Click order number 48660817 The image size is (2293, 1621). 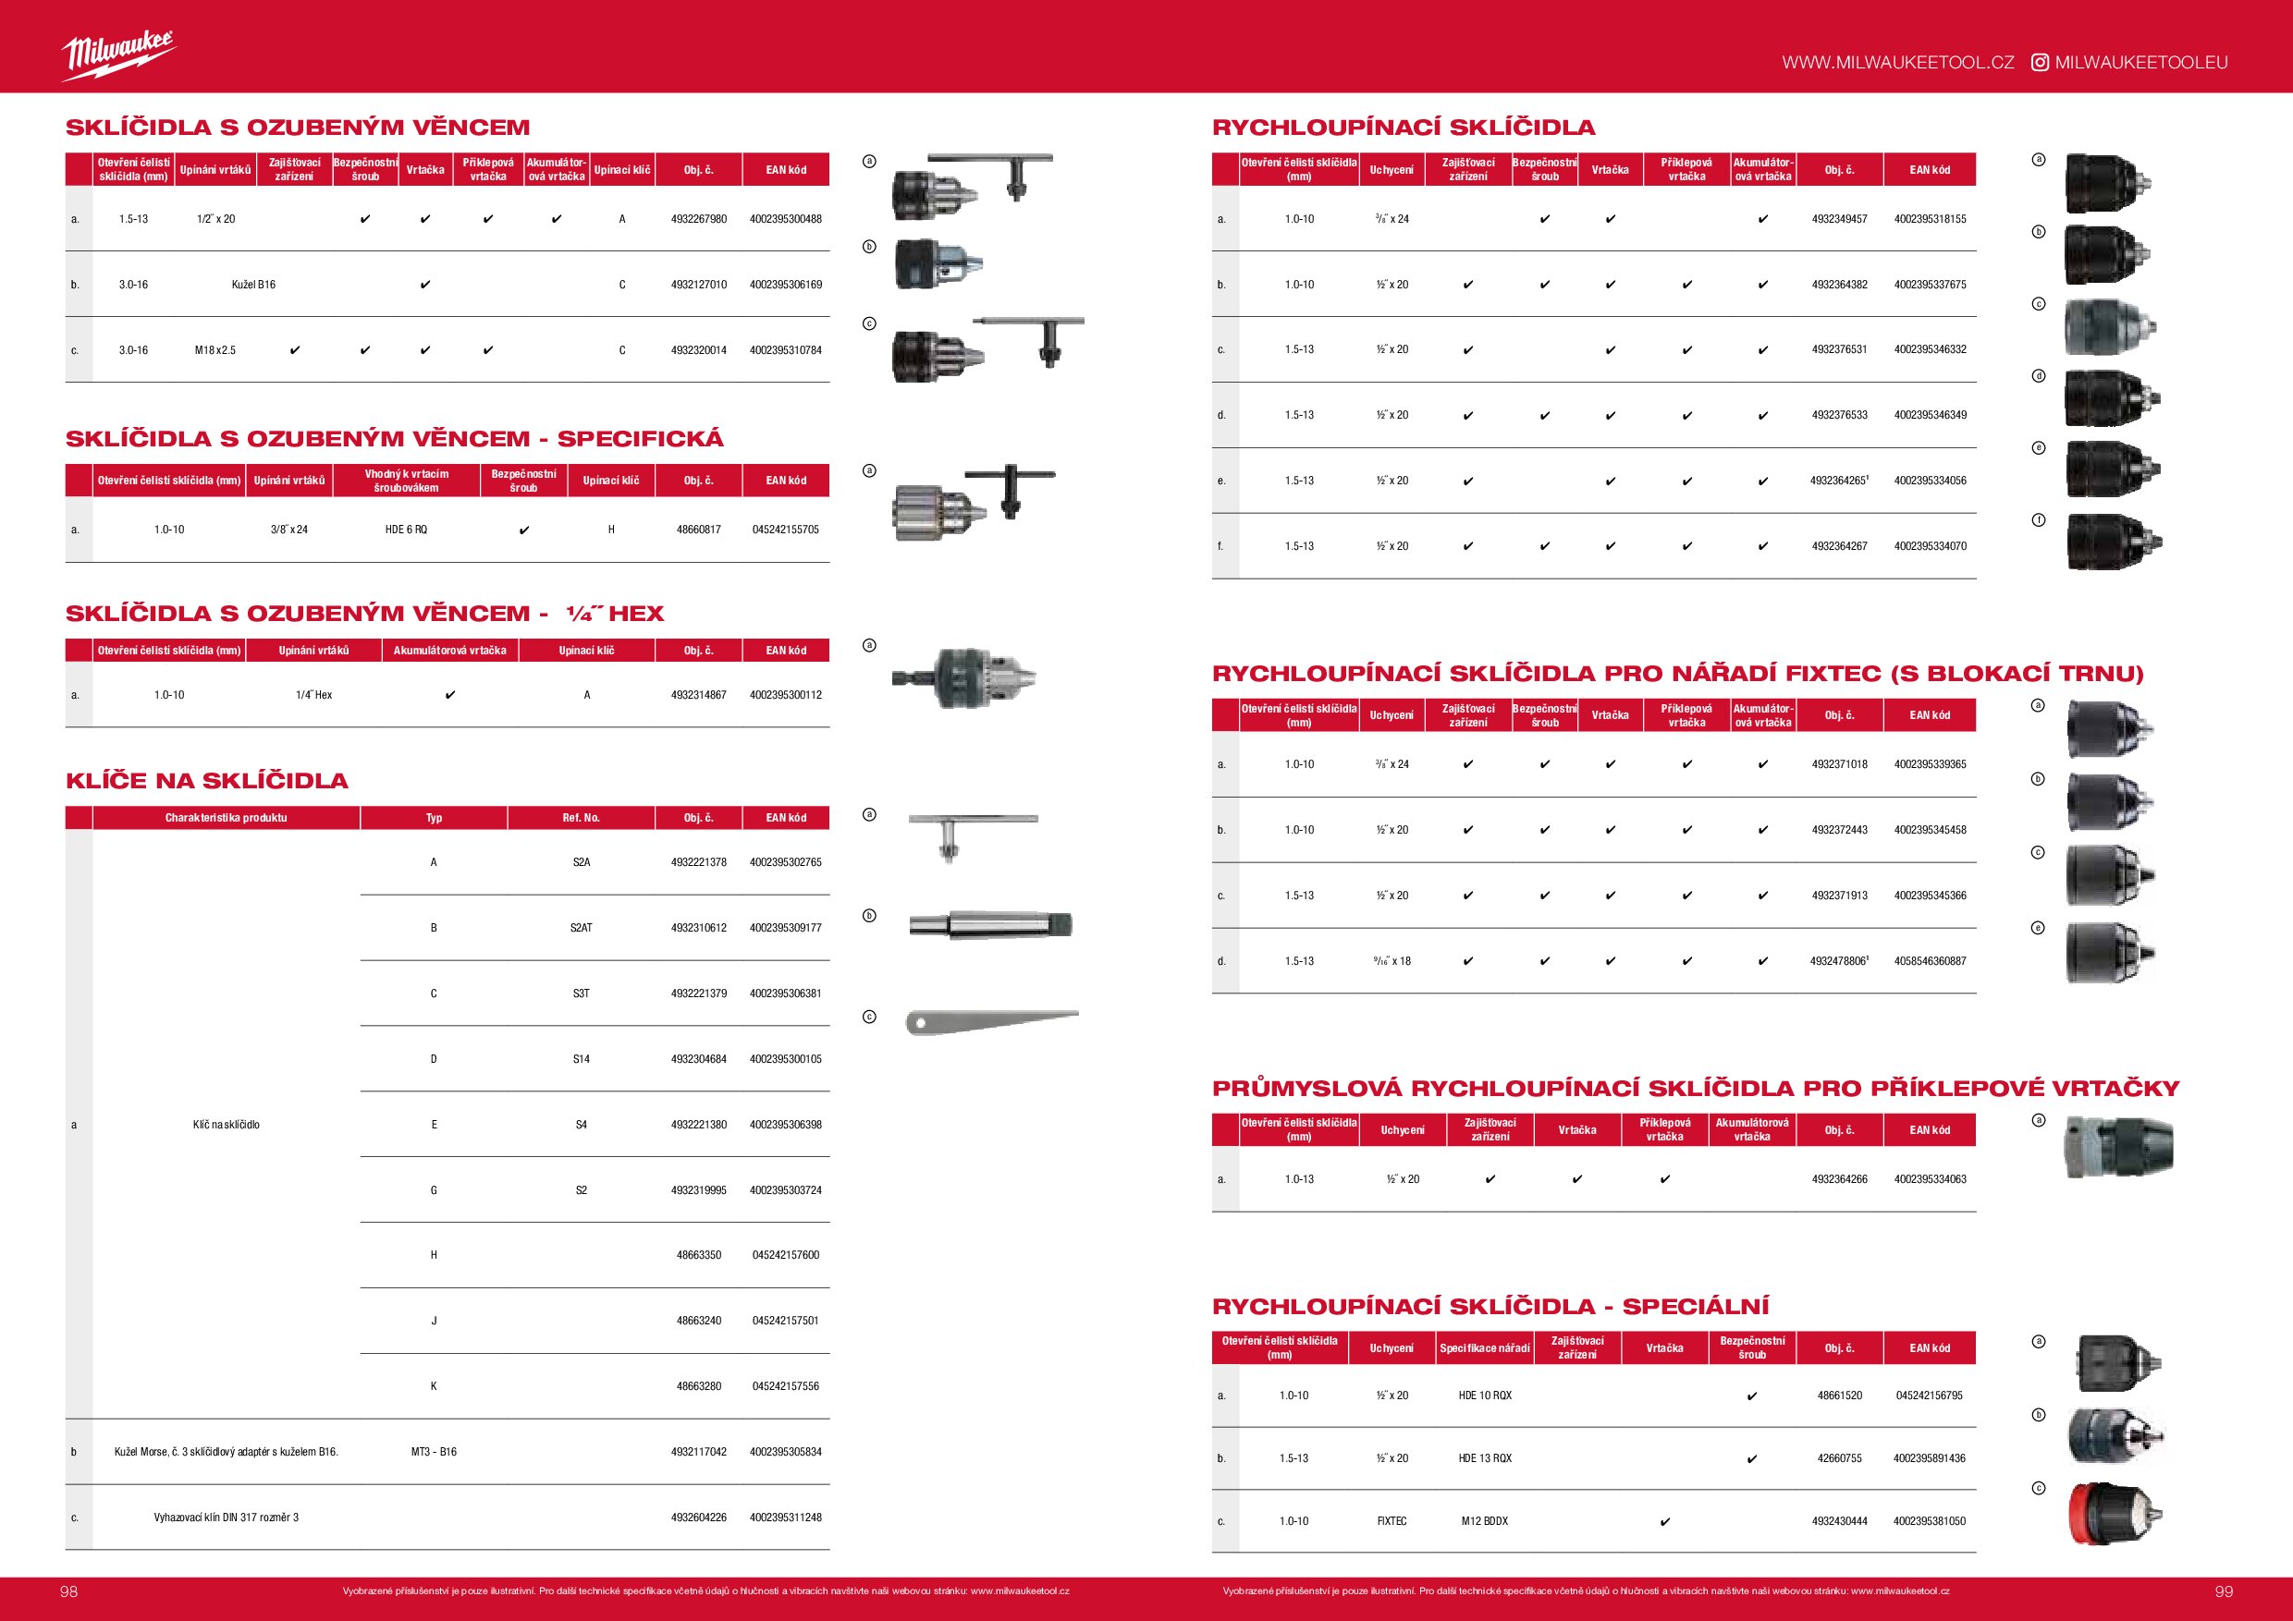699,530
